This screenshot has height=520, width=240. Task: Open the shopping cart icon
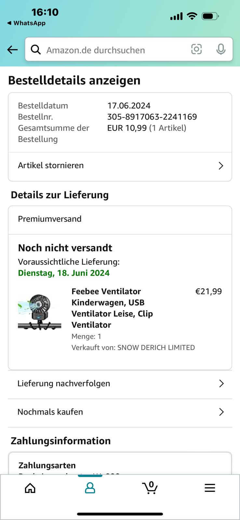coord(150,487)
